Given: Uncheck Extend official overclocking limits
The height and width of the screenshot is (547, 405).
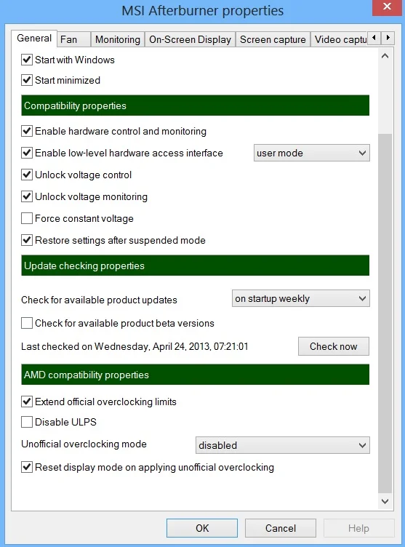Looking at the screenshot, I should click(x=27, y=402).
